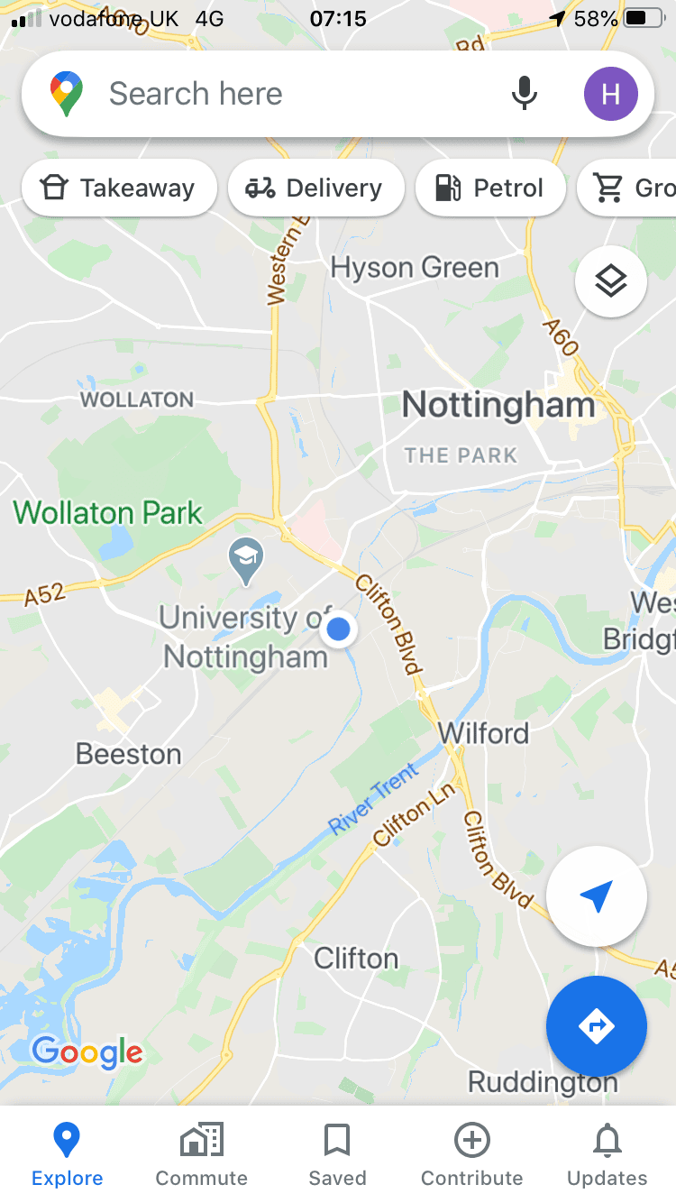
Task: Select the Explore tab
Action: pyautogui.click(x=67, y=1154)
